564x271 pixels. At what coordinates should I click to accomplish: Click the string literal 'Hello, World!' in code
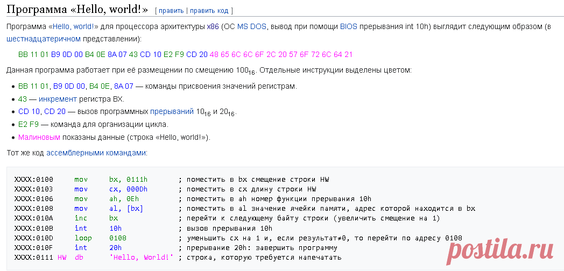click(142, 258)
